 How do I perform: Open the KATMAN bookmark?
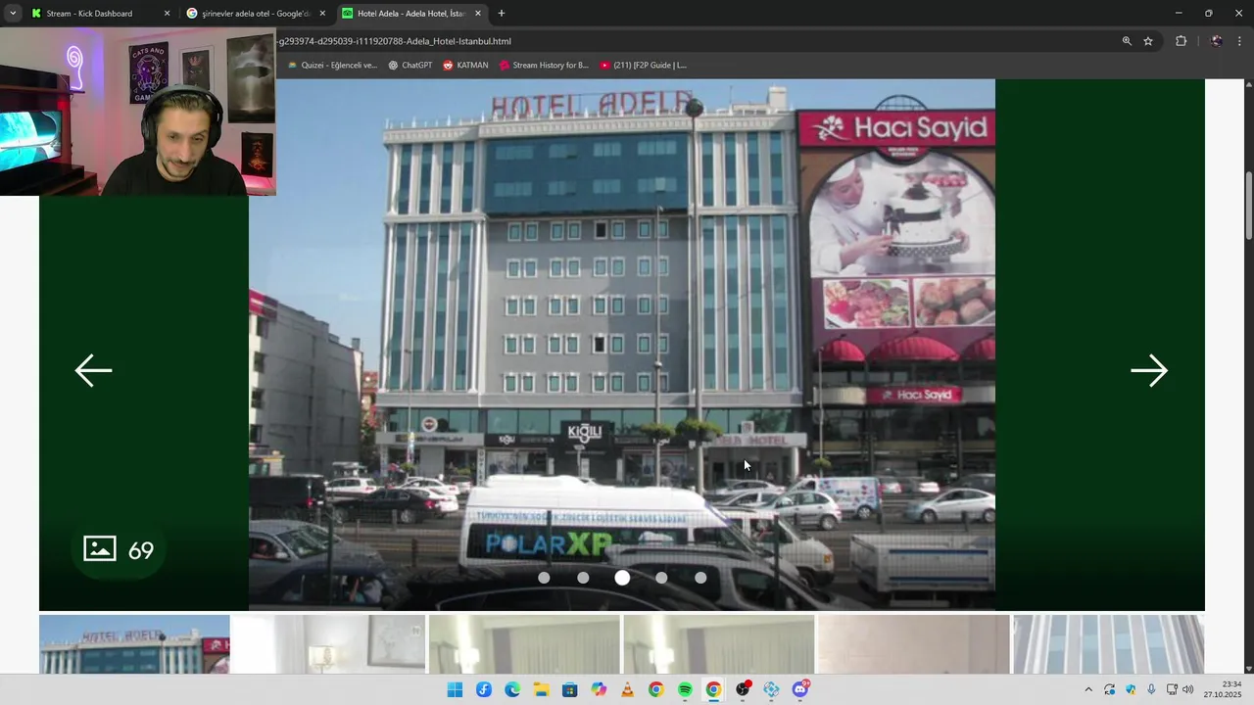(465, 66)
